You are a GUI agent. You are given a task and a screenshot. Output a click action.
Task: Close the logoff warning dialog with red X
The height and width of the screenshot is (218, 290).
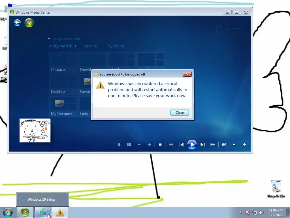(187, 74)
